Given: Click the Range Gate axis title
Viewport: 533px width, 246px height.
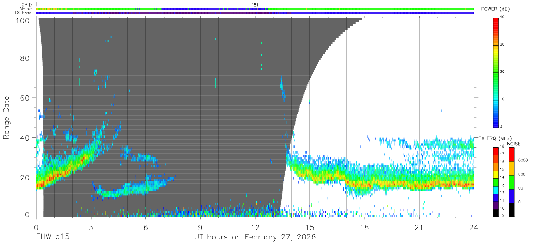Looking at the screenshot, I should tap(6, 118).
